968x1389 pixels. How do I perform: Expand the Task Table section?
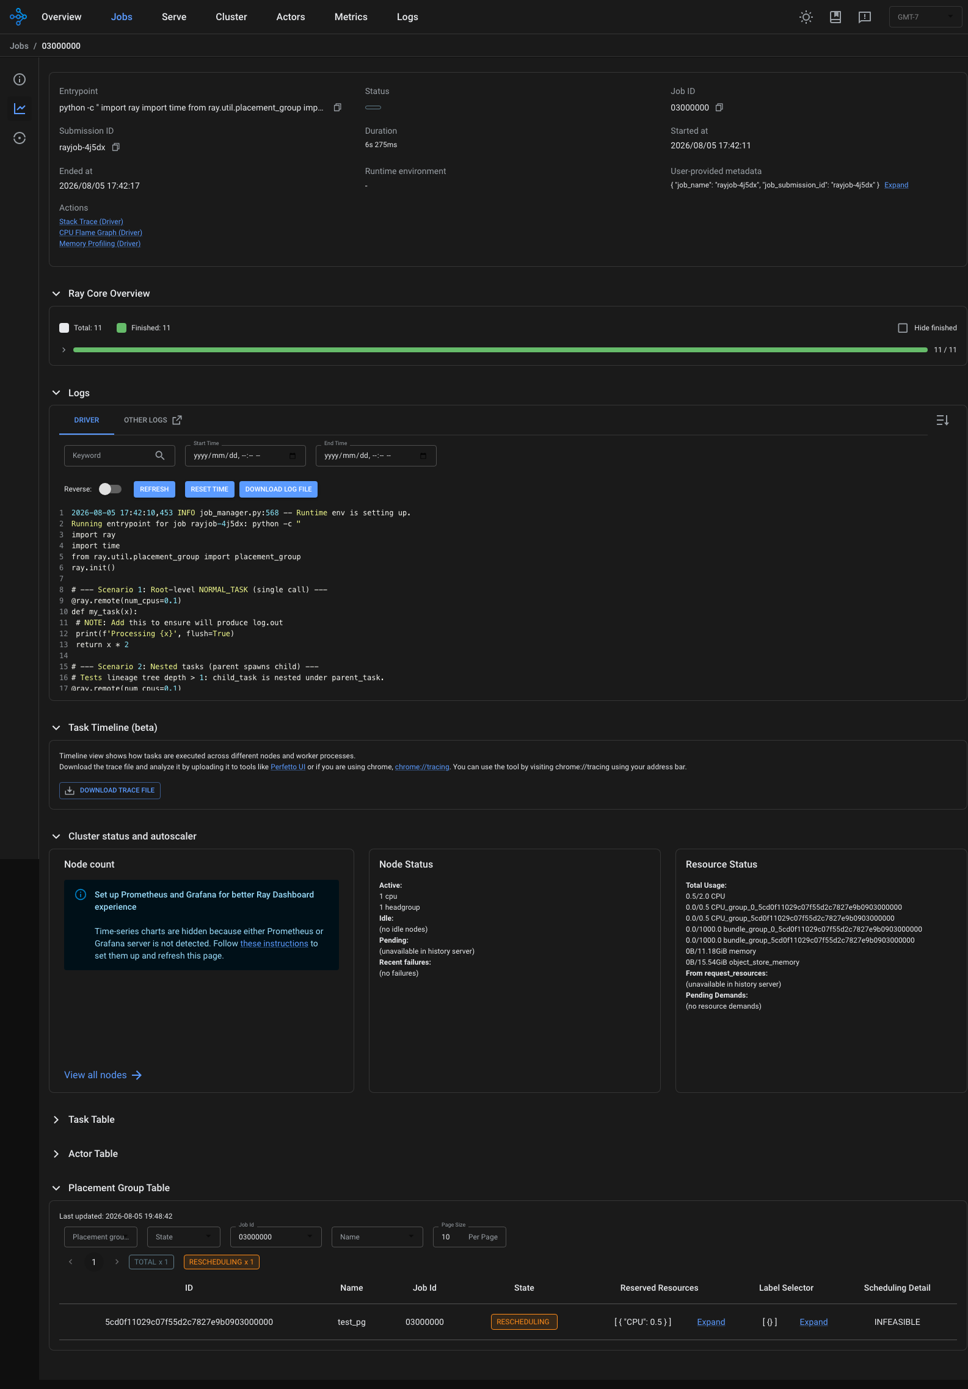(x=56, y=1120)
